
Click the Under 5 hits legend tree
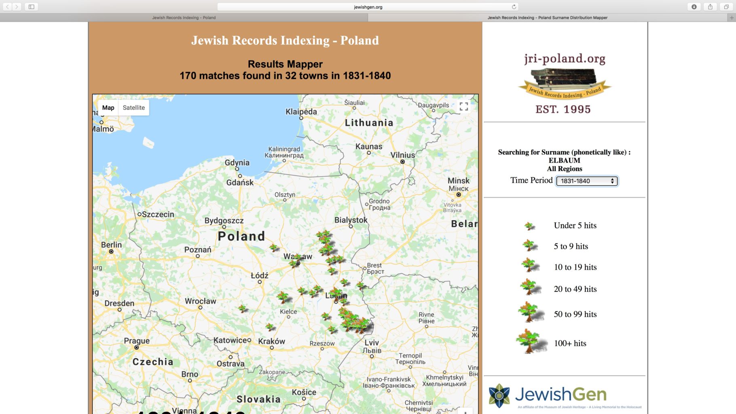(530, 226)
